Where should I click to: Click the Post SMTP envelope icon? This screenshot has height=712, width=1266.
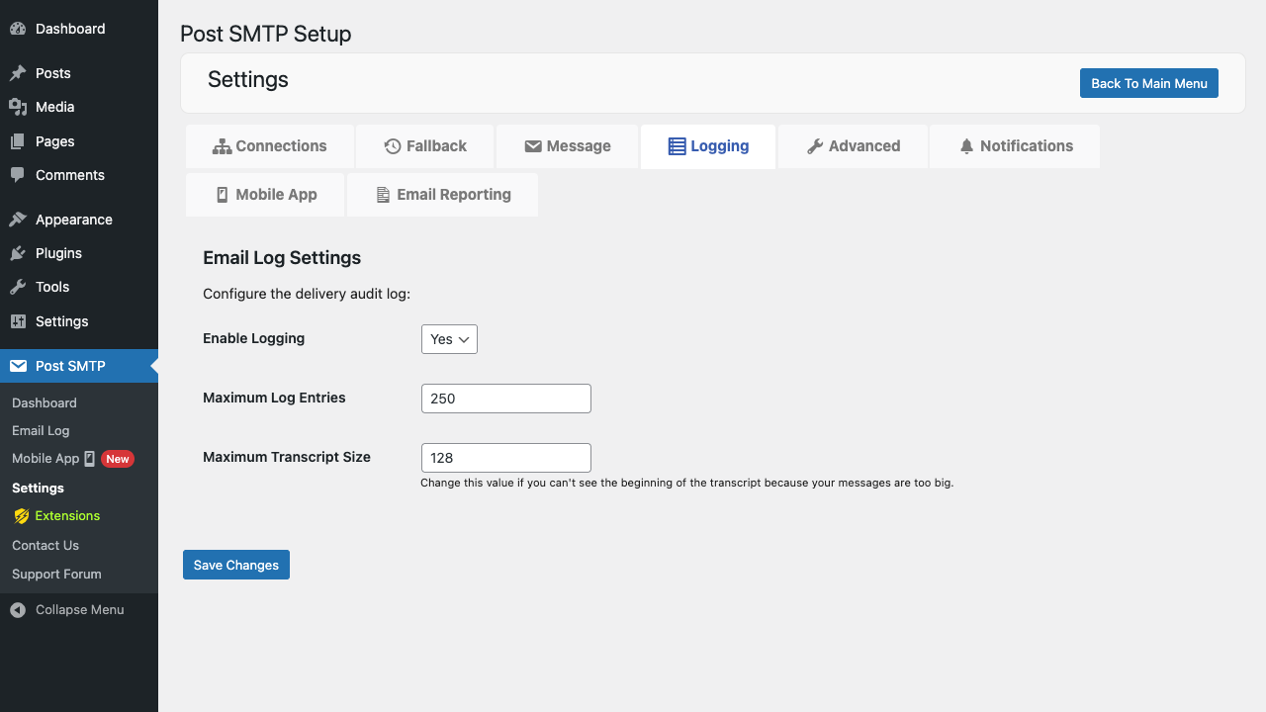click(x=18, y=366)
